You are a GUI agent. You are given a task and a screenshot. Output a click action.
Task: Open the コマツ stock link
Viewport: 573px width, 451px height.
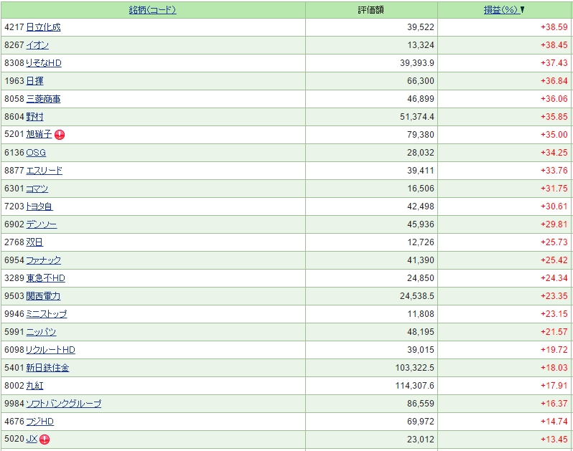37,189
